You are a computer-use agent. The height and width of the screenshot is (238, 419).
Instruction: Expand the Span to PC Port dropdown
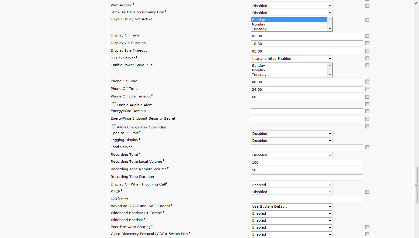click(291, 134)
